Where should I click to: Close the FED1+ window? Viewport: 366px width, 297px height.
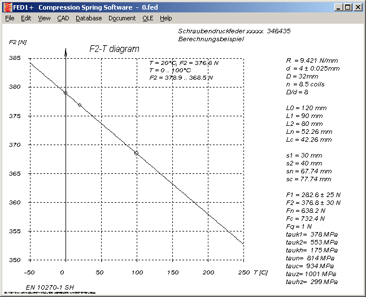pos(358,7)
